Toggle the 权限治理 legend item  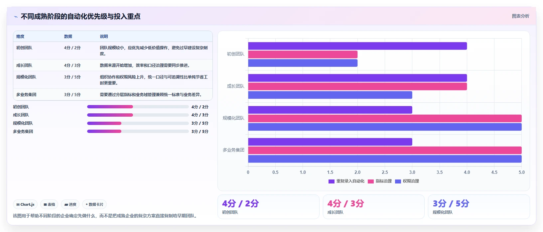pyautogui.click(x=407, y=181)
